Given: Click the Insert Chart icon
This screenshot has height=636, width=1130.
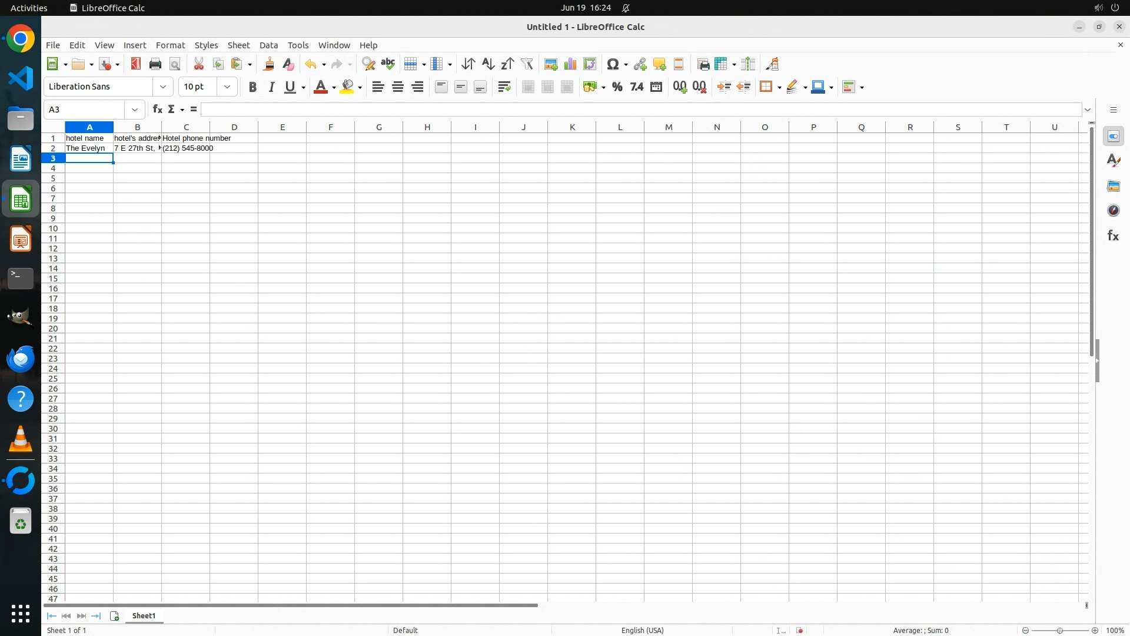Looking at the screenshot, I should pos(570,64).
